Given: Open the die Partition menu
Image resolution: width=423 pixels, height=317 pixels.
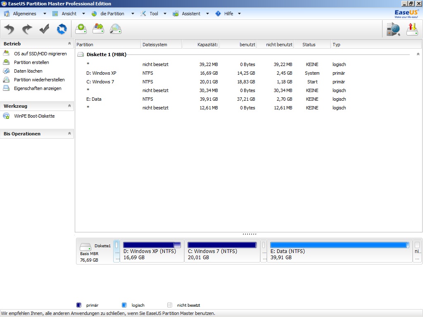Looking at the screenshot, I should click(112, 14).
